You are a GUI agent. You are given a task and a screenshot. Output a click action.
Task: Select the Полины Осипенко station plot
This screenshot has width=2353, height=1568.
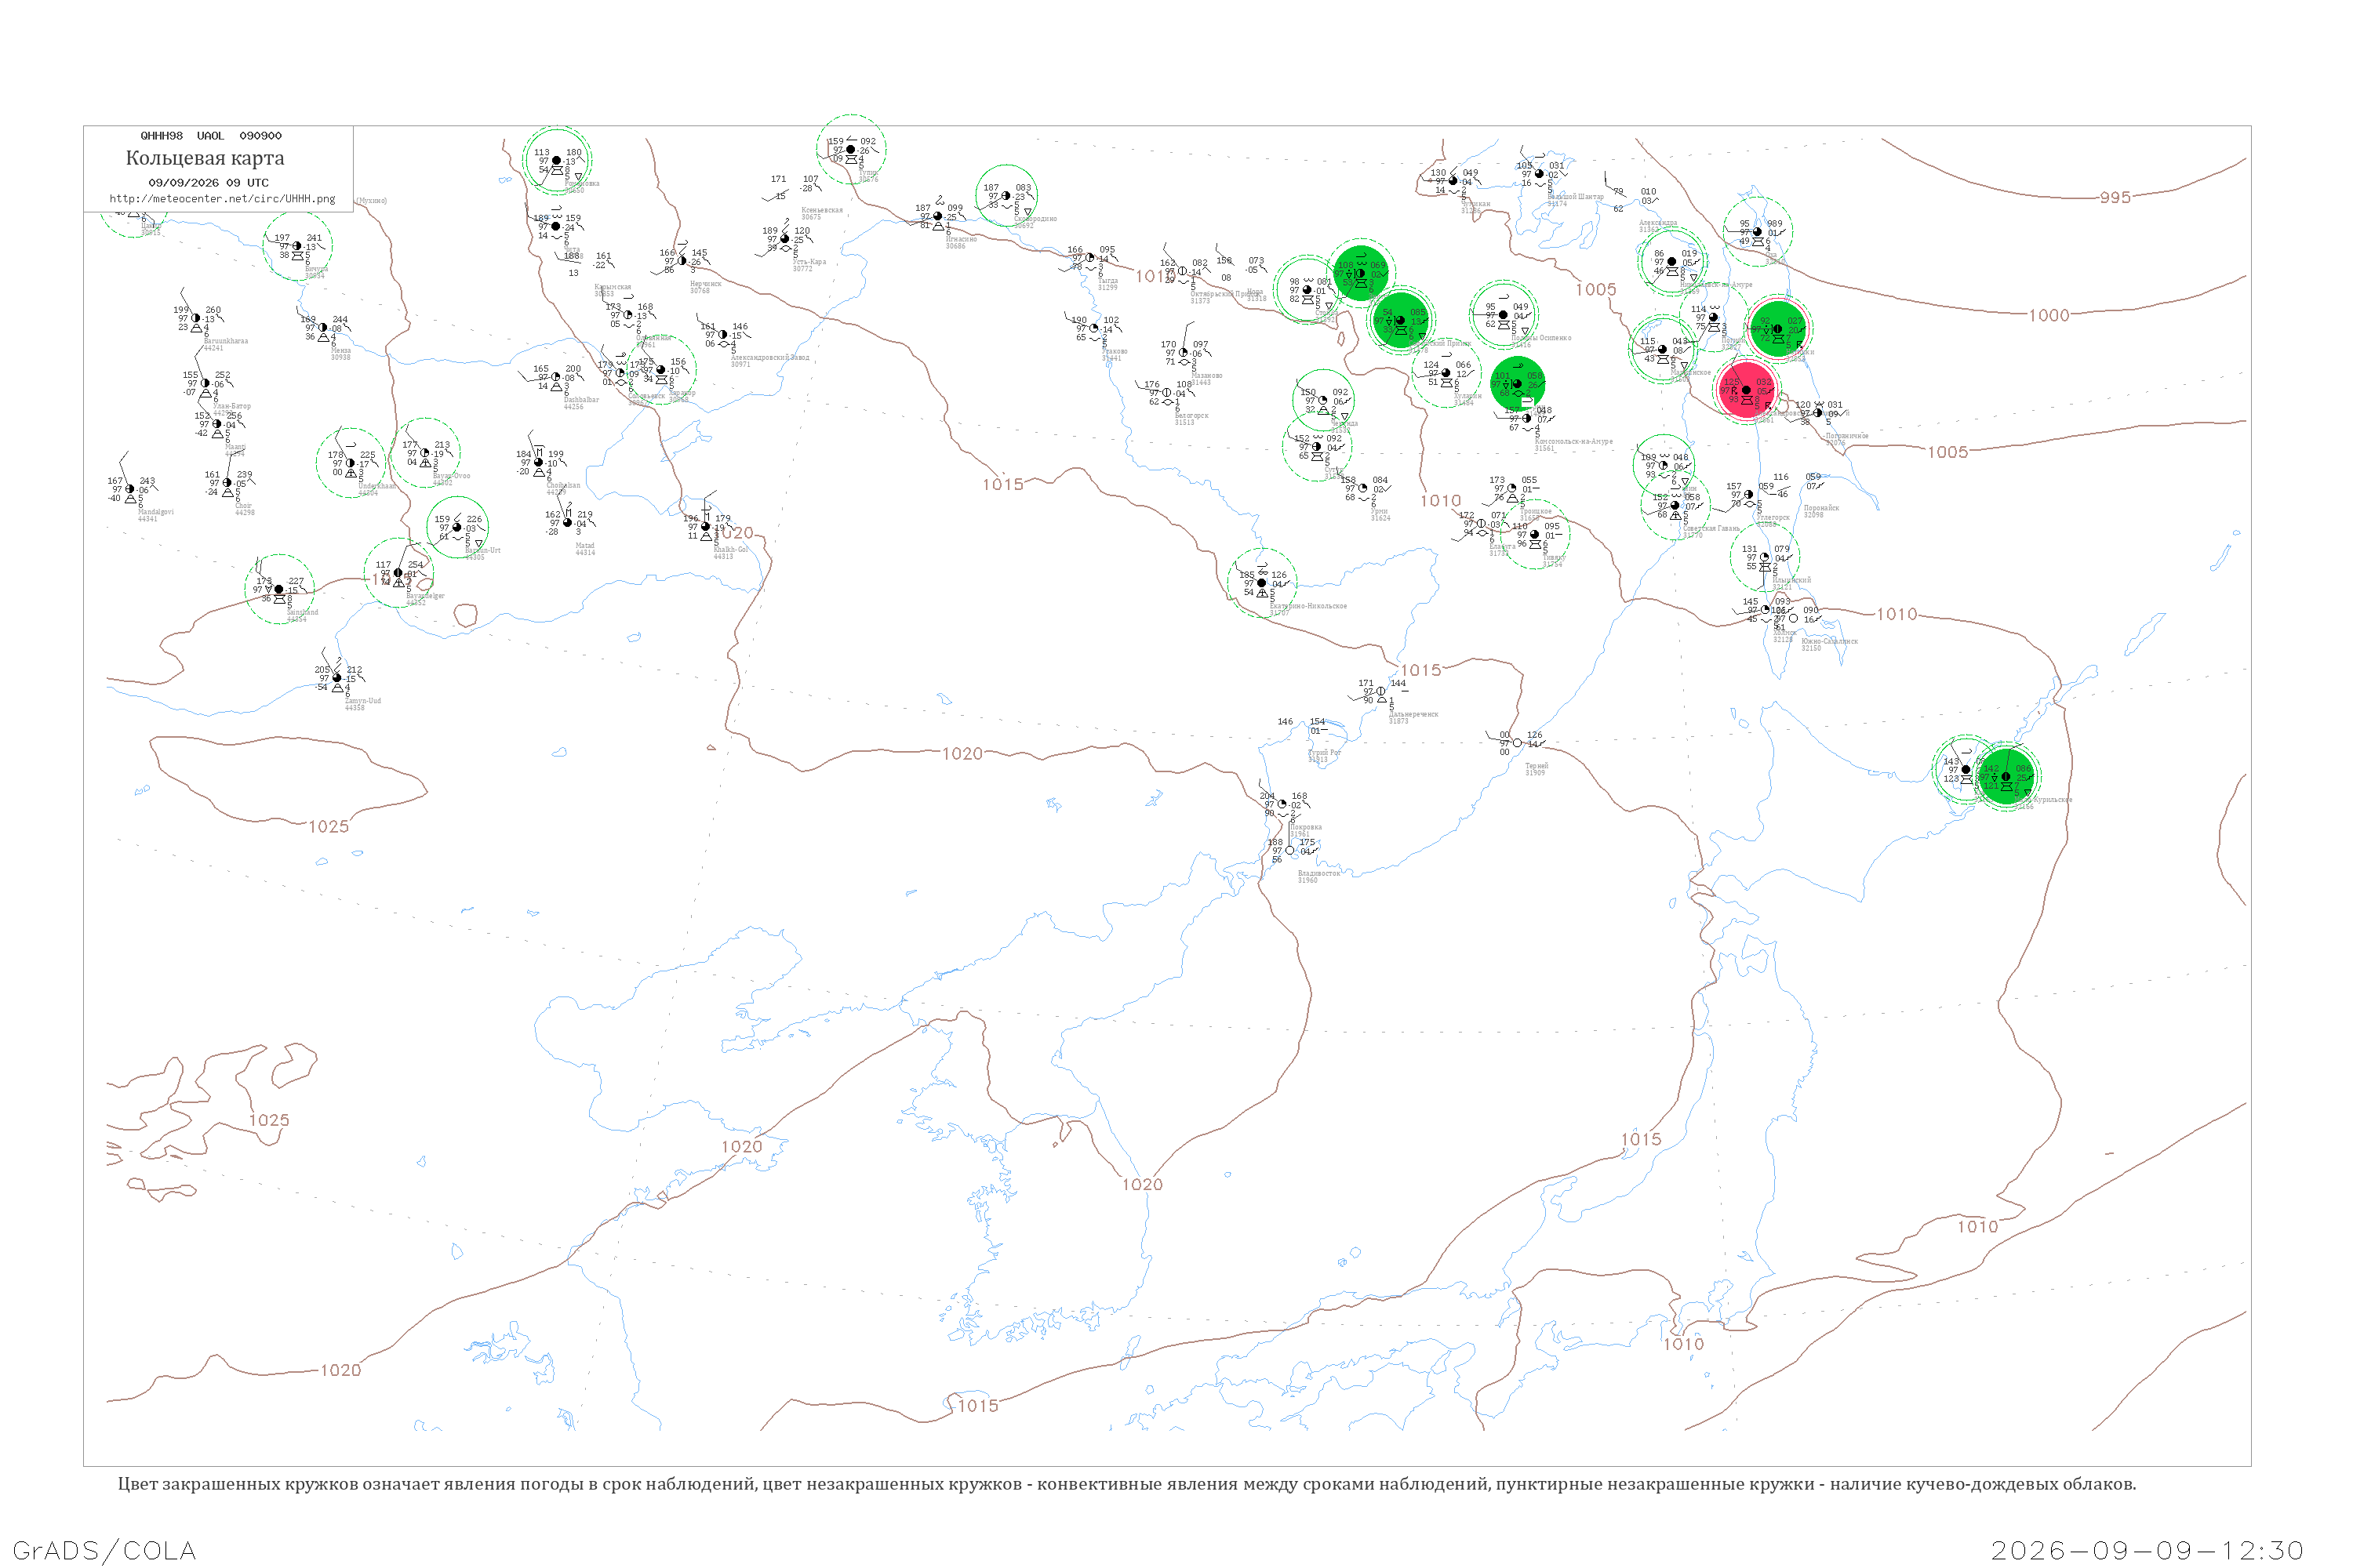tap(1503, 315)
